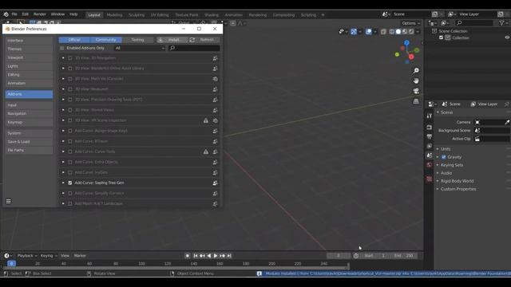Open the Scene properties tab icon
The height and width of the screenshot is (287, 511).
click(x=430, y=155)
